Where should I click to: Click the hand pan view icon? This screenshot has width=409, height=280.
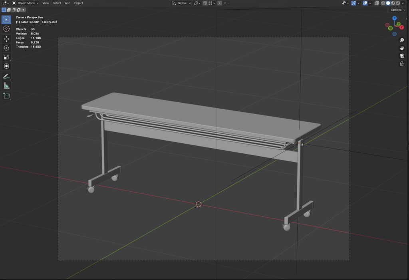[x=402, y=48]
